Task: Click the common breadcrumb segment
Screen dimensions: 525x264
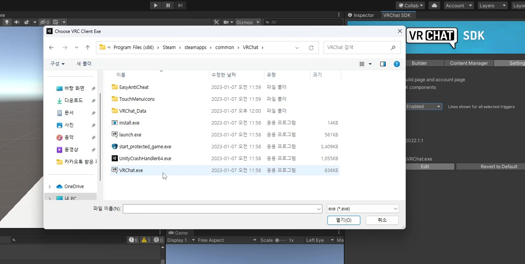Action: point(225,48)
